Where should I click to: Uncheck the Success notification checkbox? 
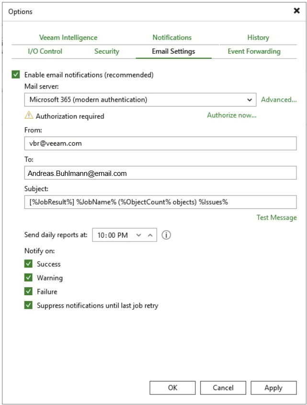[29, 264]
